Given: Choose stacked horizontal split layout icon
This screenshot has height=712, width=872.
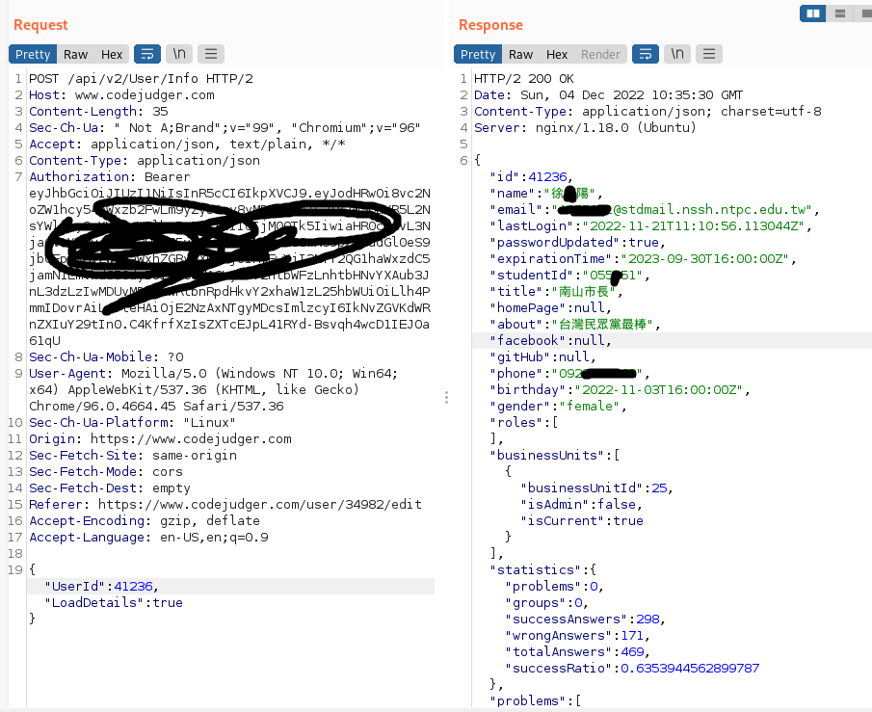Looking at the screenshot, I should (x=840, y=13).
